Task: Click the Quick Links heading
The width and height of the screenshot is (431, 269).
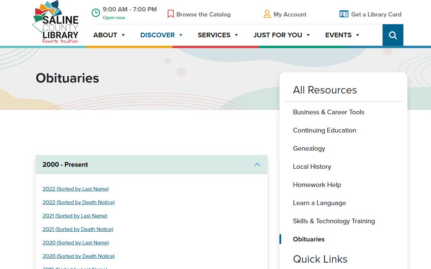Action: [320, 259]
